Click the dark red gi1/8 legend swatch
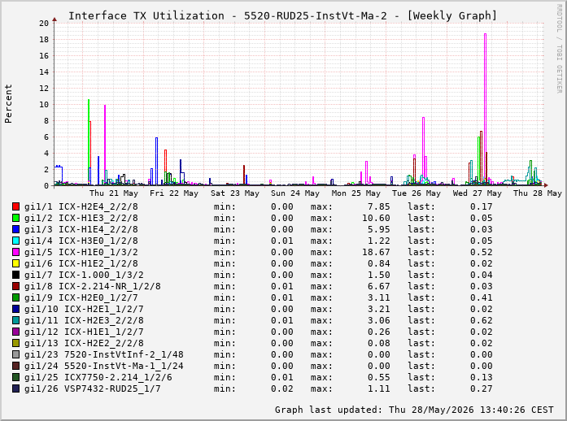 [15, 286]
